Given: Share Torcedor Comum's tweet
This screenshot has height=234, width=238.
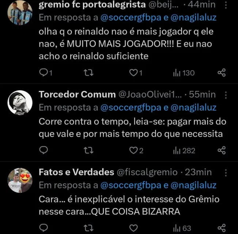Looking at the screenshot, I should (222, 150).
